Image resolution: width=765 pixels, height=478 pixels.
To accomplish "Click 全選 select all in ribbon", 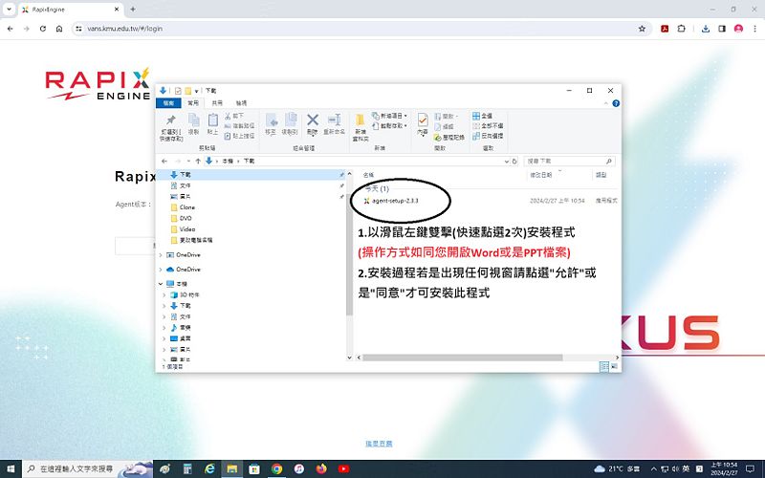I will coord(482,116).
